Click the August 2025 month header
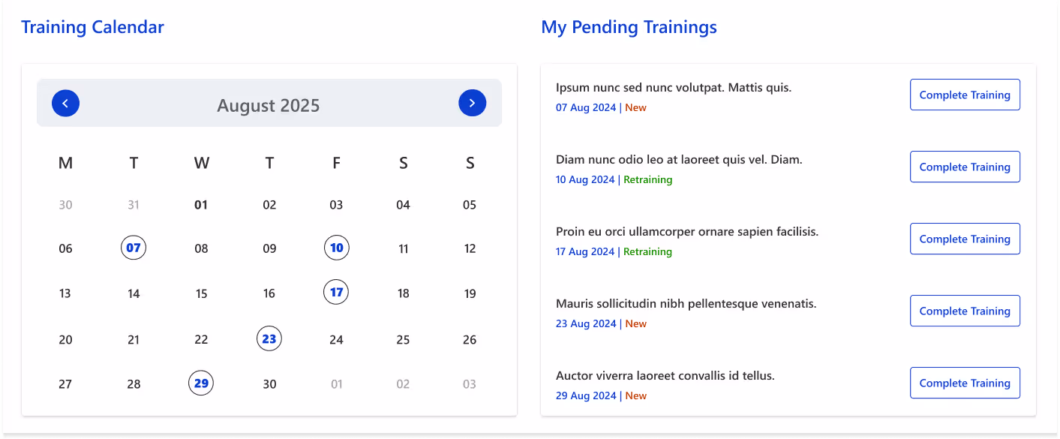 pyautogui.click(x=268, y=106)
